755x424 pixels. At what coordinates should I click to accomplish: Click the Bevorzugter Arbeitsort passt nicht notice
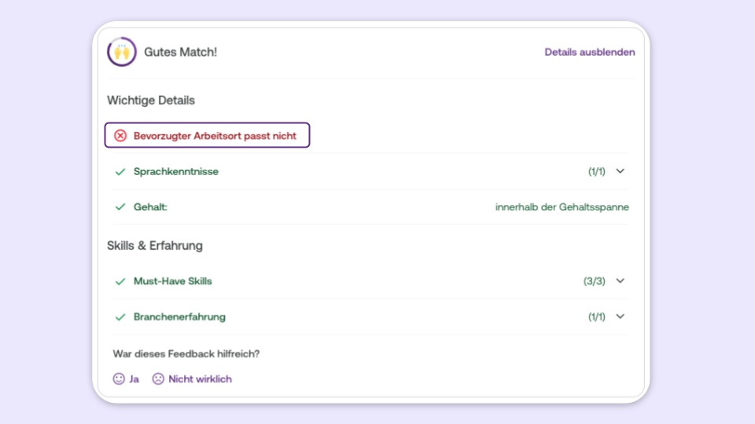click(207, 135)
